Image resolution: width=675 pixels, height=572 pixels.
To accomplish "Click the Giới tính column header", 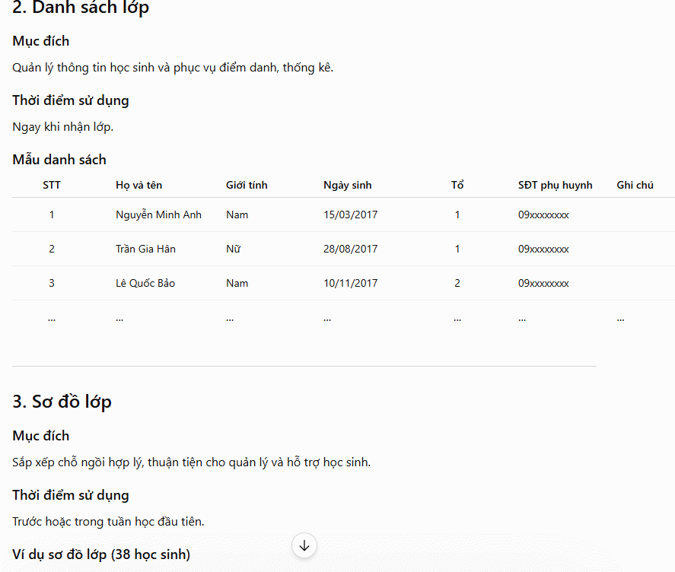I will (247, 185).
